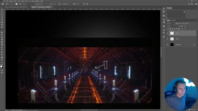Viewport: 198px width, 111px height.
Task: Select the Lasso tool
Action: (2, 15)
